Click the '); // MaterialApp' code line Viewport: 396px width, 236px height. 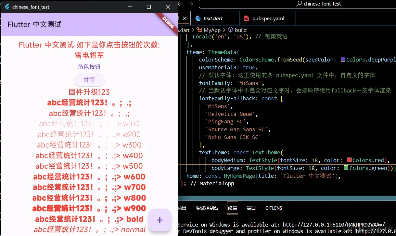coord(207,183)
